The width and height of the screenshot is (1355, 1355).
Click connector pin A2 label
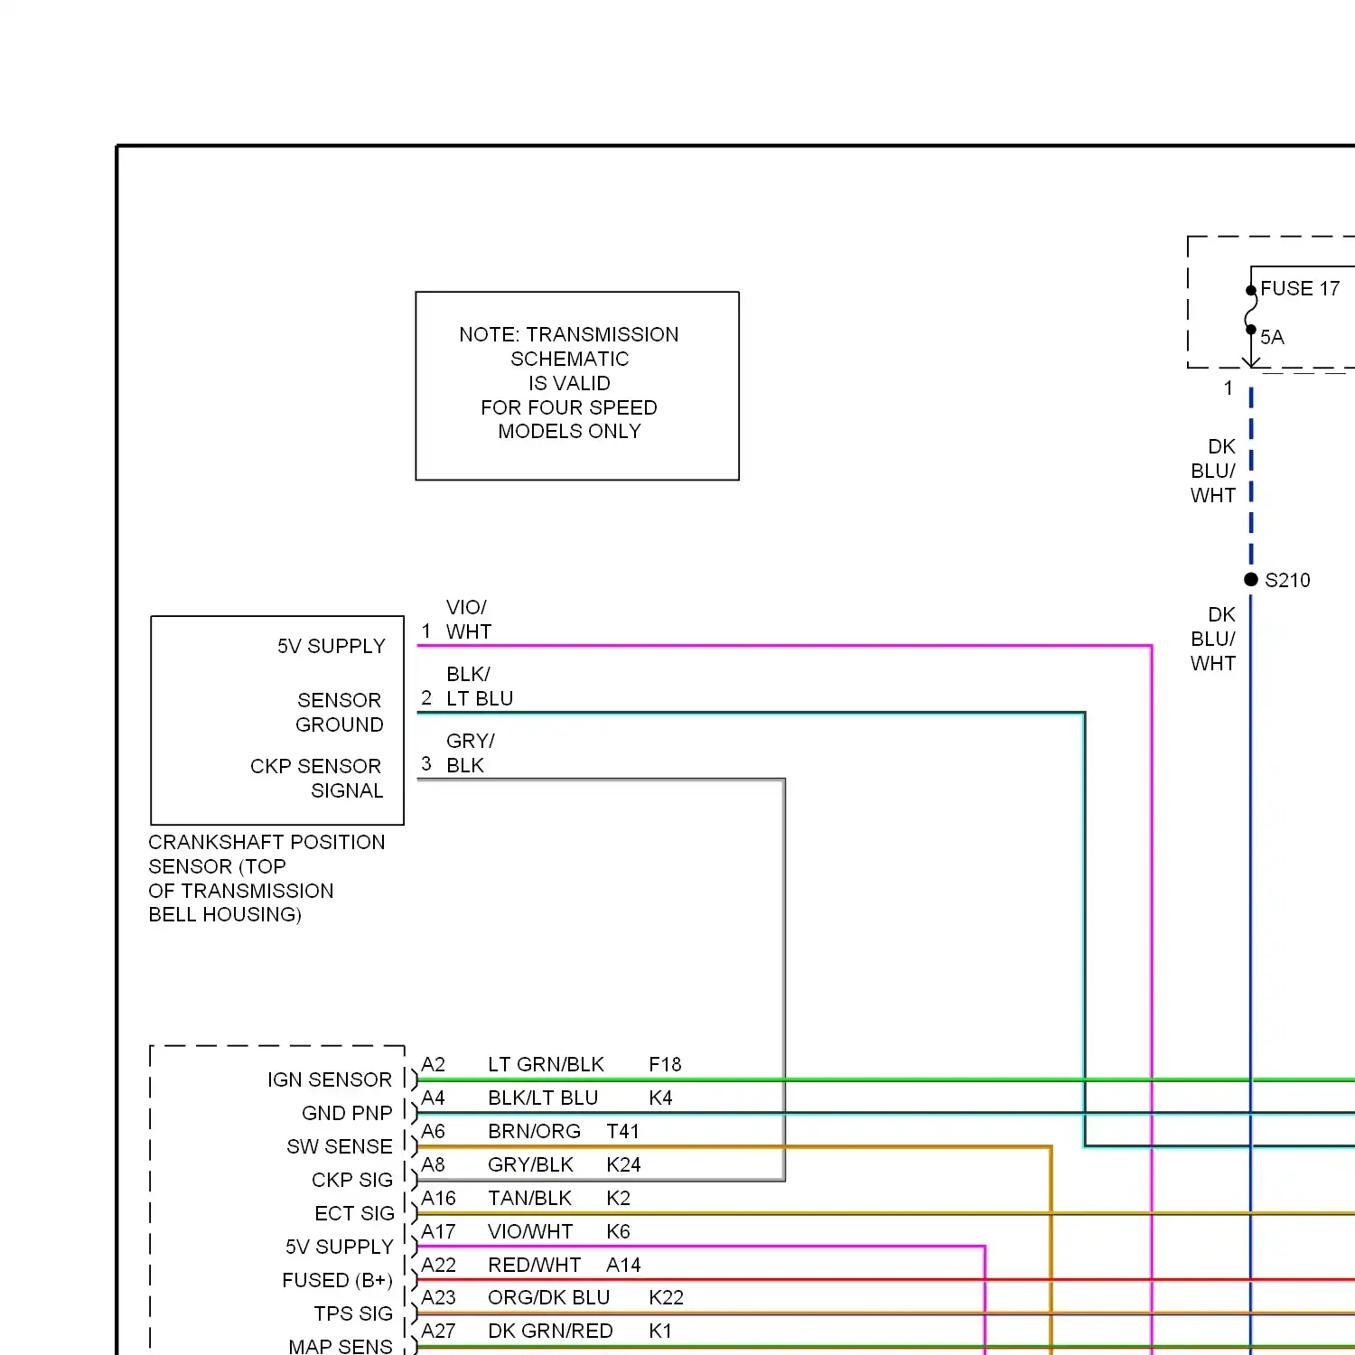[433, 1064]
